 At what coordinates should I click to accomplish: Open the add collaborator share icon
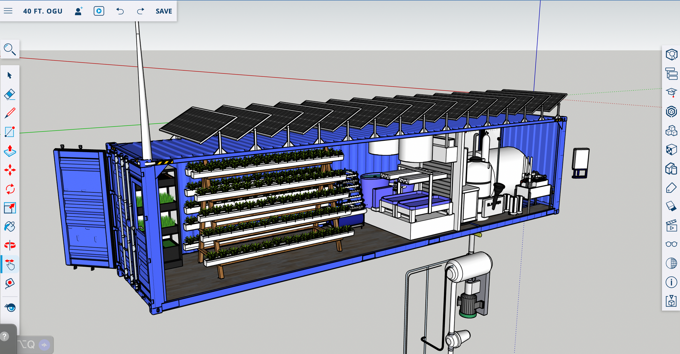(79, 11)
